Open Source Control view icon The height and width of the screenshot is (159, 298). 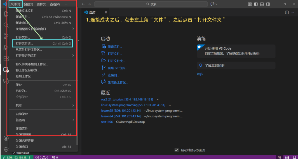(x=6, y=36)
